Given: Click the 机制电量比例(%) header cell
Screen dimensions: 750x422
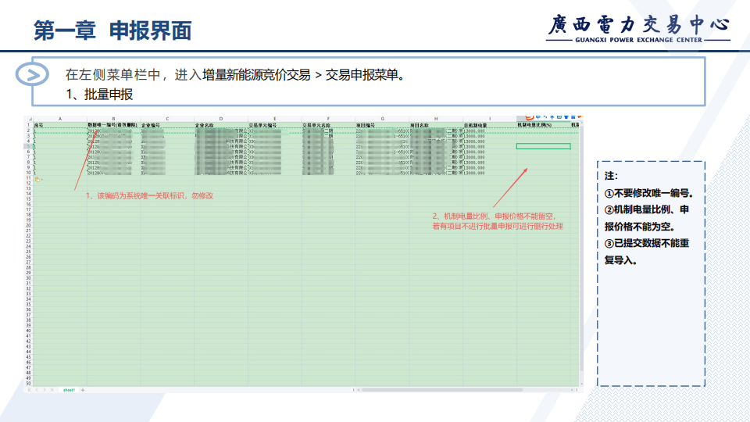Looking at the screenshot, I should (544, 125).
